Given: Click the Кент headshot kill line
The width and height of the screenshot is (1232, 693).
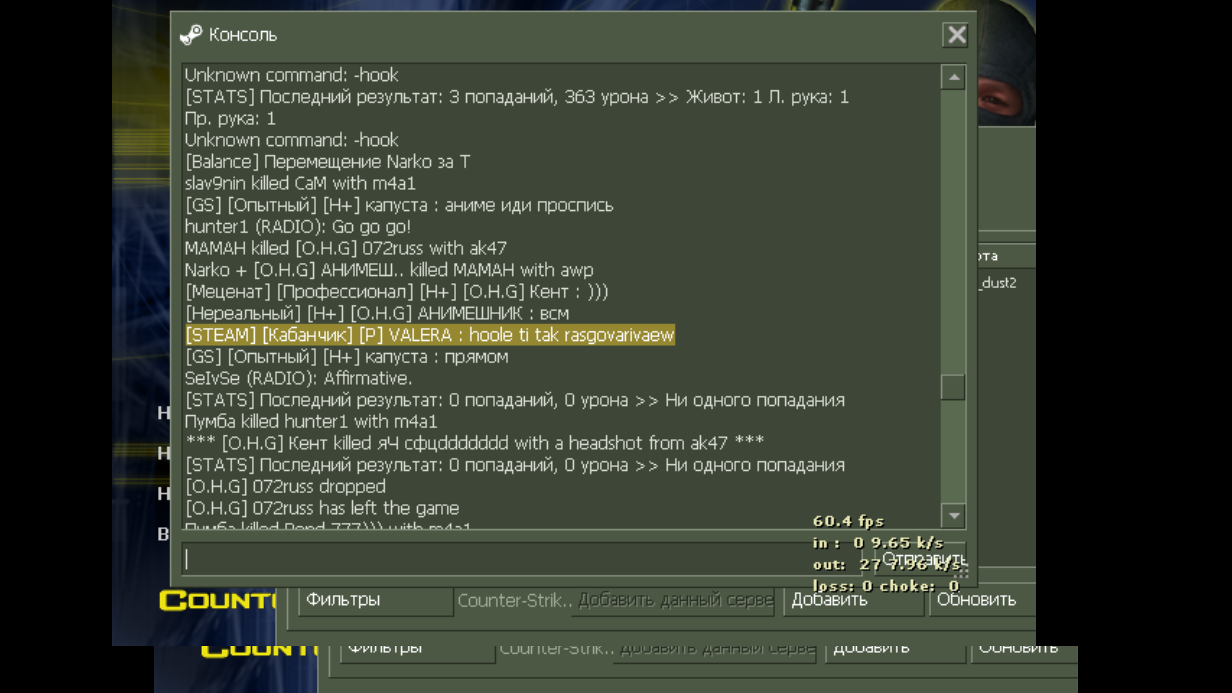Looking at the screenshot, I should click(x=475, y=443).
